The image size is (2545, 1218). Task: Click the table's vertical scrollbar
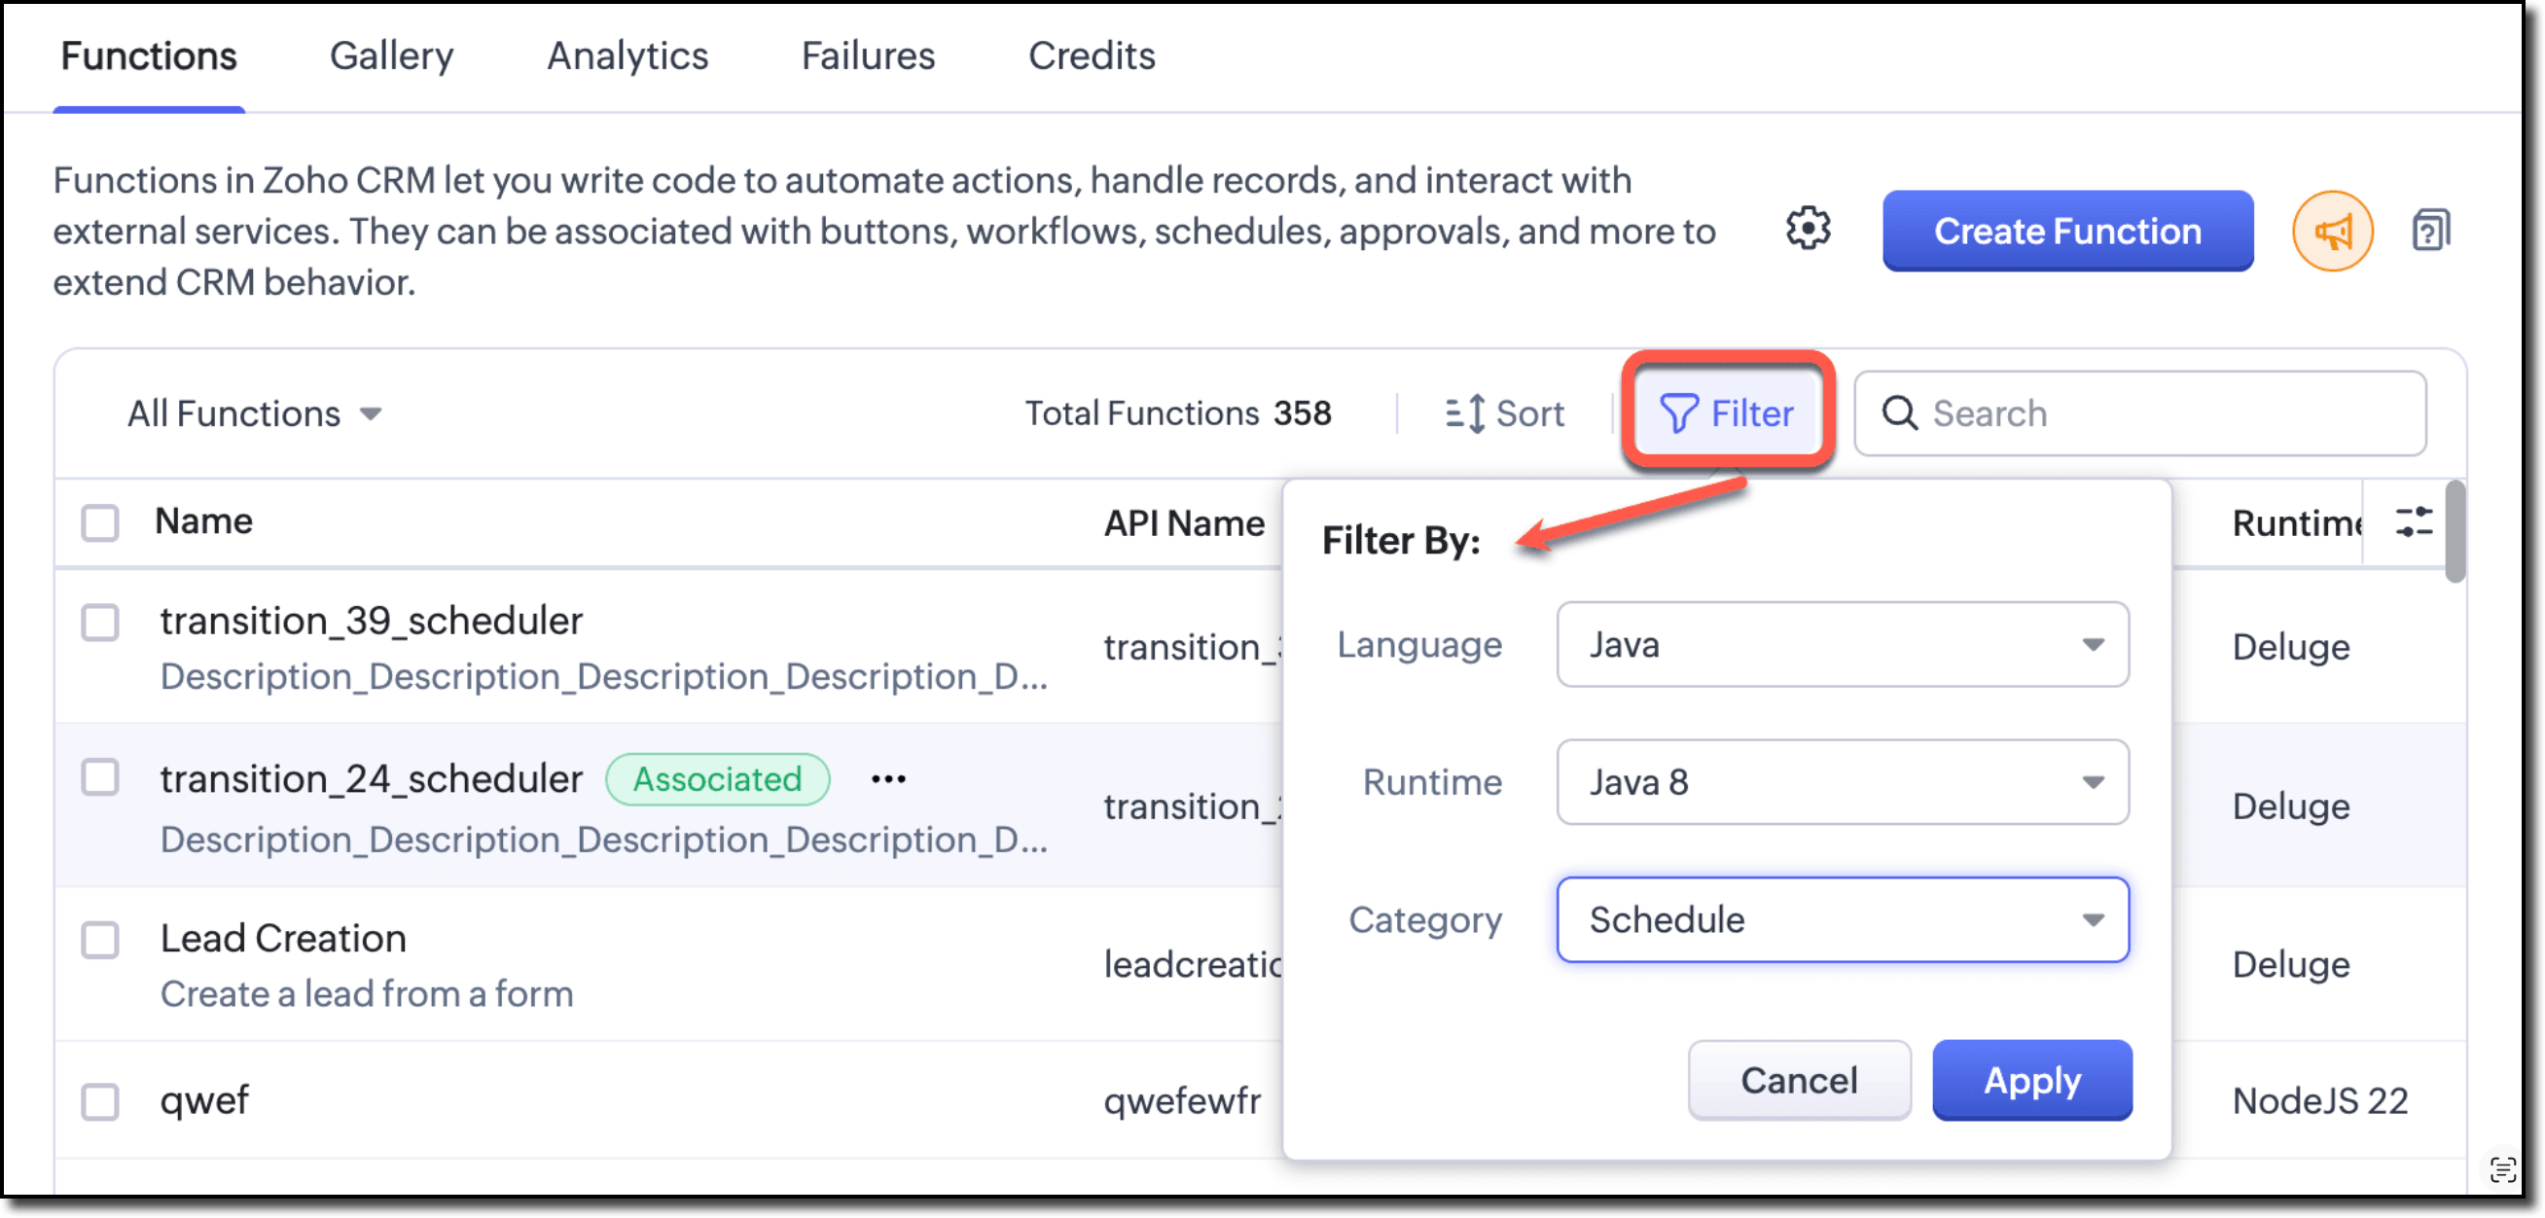pyautogui.click(x=2455, y=531)
